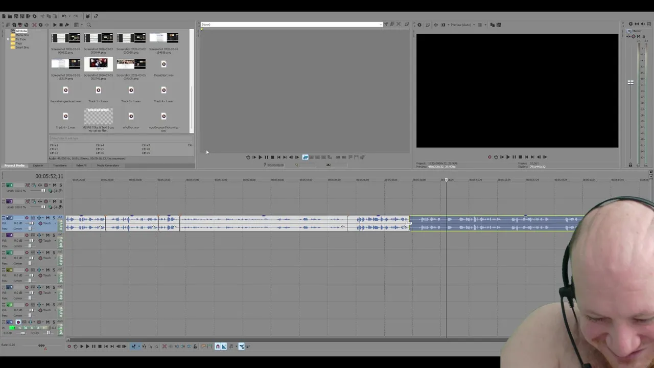The width and height of the screenshot is (654, 368).
Task: Open track 3 Touch automation dropdown
Action: (55, 223)
